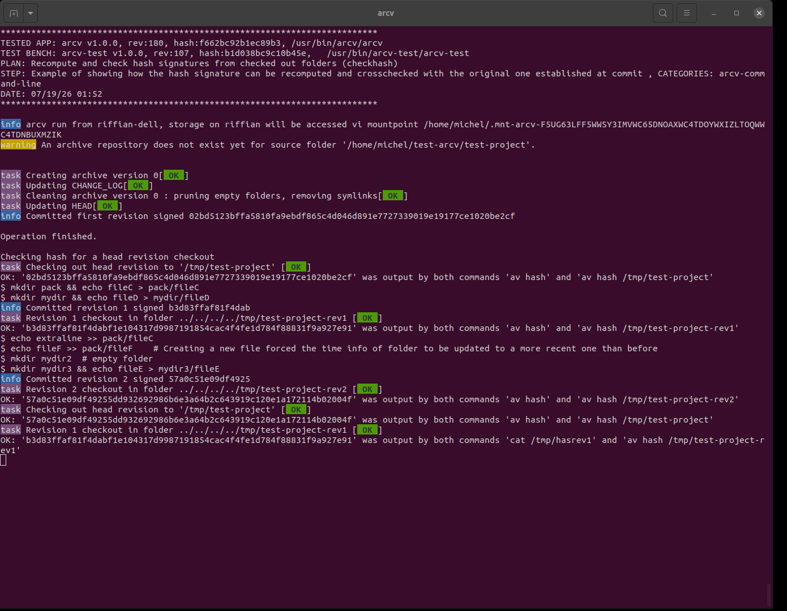Click OK badge after removing symlinks
Screen dimensions: 787x611
[393, 196]
